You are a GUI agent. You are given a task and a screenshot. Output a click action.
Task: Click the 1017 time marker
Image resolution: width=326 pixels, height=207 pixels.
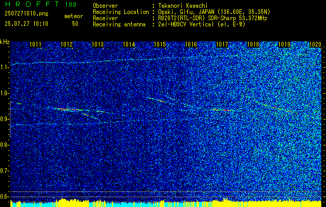click(222, 44)
